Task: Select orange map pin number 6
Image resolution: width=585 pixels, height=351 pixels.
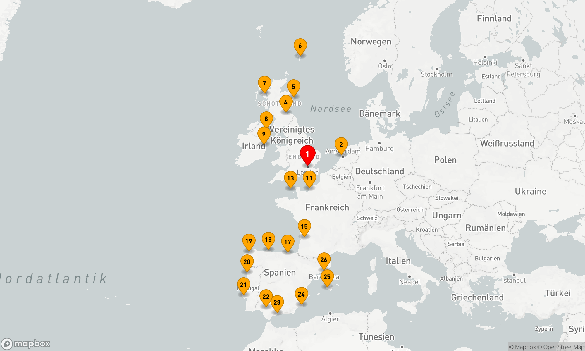Action: coord(300,46)
